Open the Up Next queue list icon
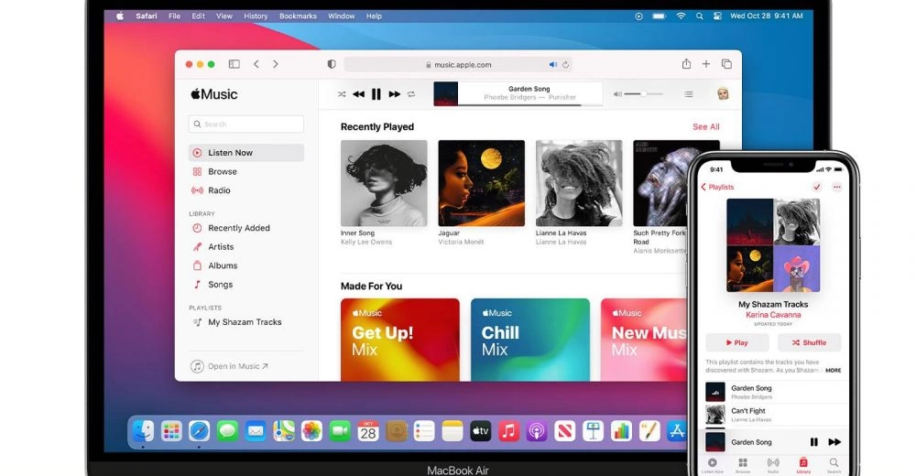This screenshot has height=476, width=916. coord(689,94)
